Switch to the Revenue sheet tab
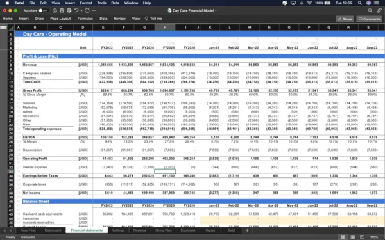Image resolution: width=385 pixels, height=240 pixels. 140,230
